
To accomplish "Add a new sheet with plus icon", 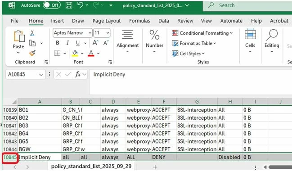I will point(155,167).
